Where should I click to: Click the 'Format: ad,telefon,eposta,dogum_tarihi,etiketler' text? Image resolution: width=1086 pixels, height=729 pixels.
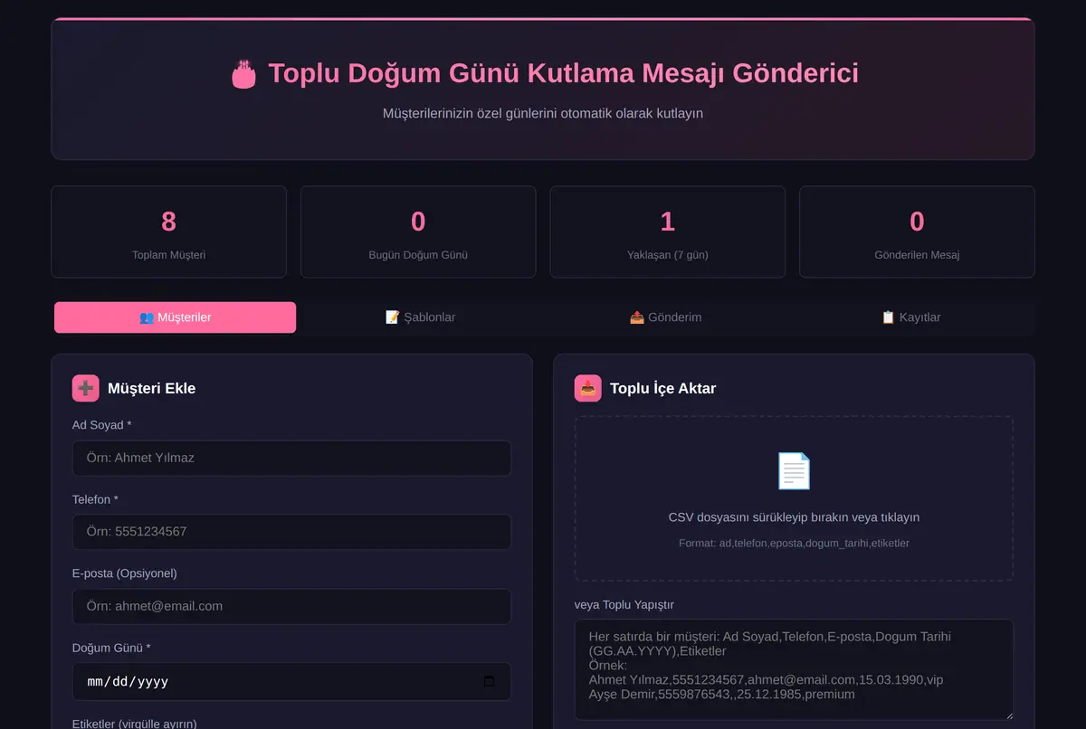click(x=794, y=543)
